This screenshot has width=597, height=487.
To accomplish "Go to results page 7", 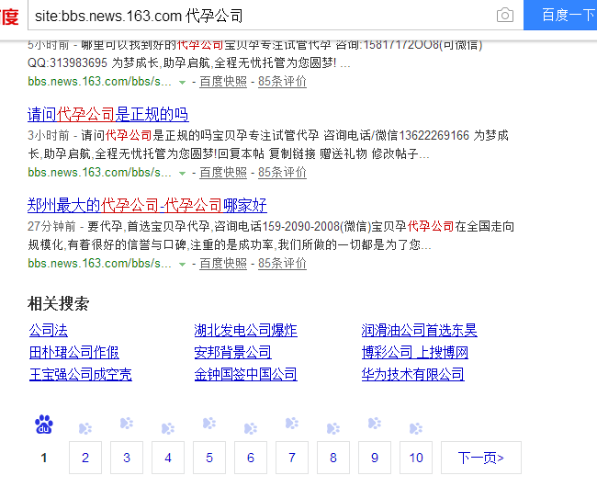I will tap(292, 458).
